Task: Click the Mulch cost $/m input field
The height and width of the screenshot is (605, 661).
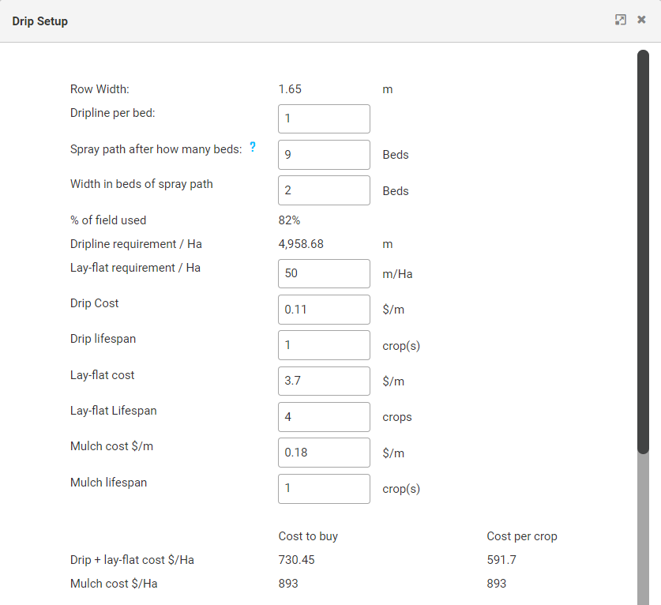Action: 324,453
